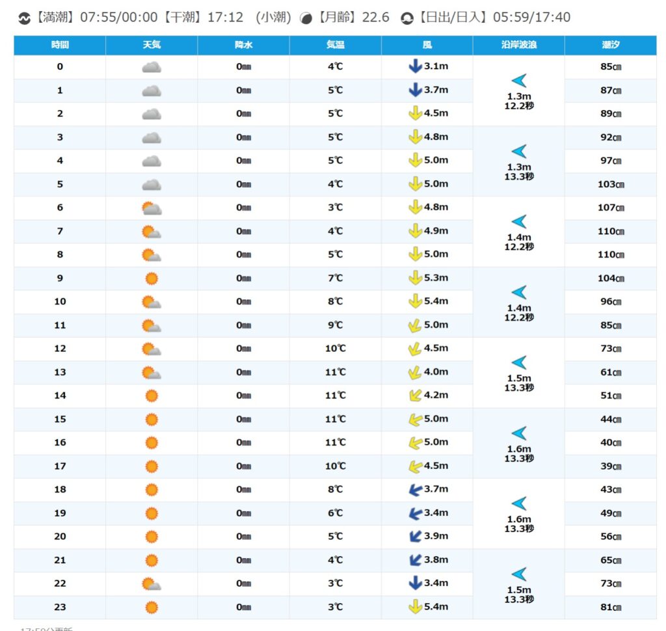666x631 pixels.
Task: Select the 潮汐 column header
Action: click(x=611, y=46)
